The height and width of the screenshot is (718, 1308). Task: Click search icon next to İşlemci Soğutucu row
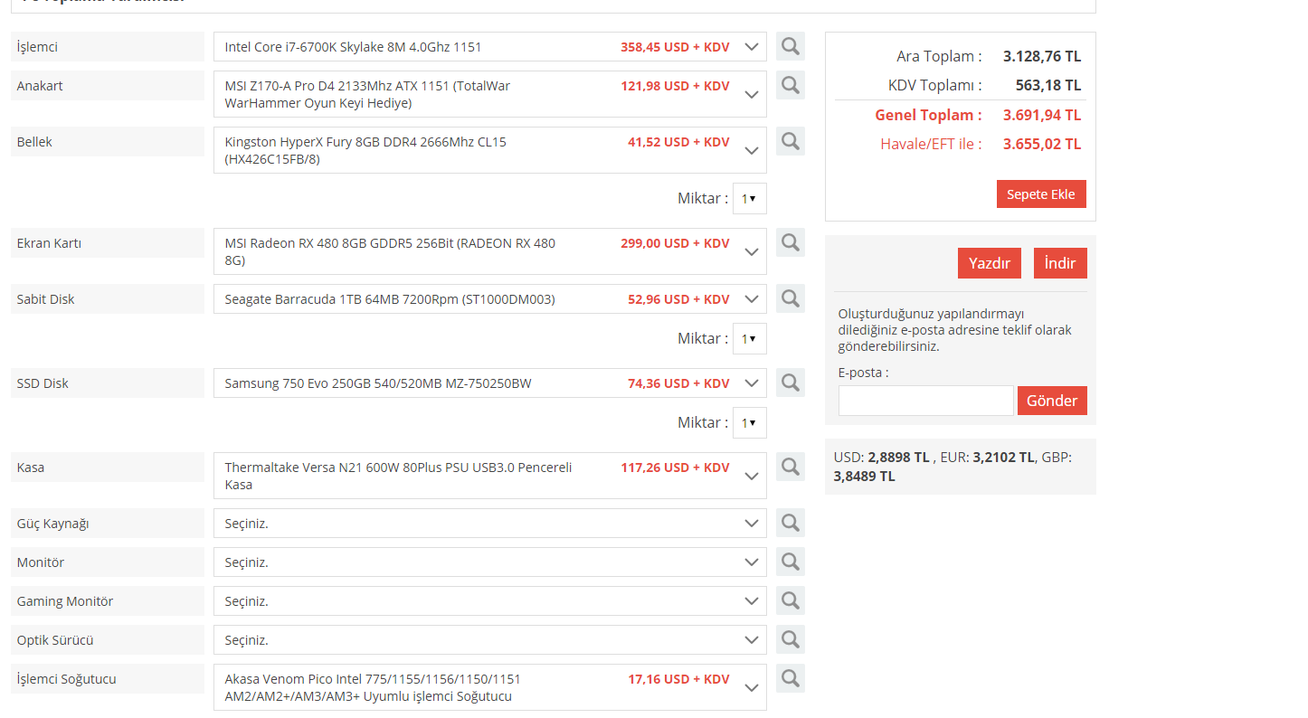tap(791, 678)
